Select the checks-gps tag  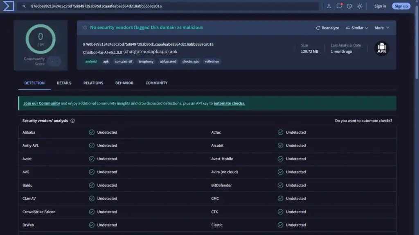coord(191,61)
